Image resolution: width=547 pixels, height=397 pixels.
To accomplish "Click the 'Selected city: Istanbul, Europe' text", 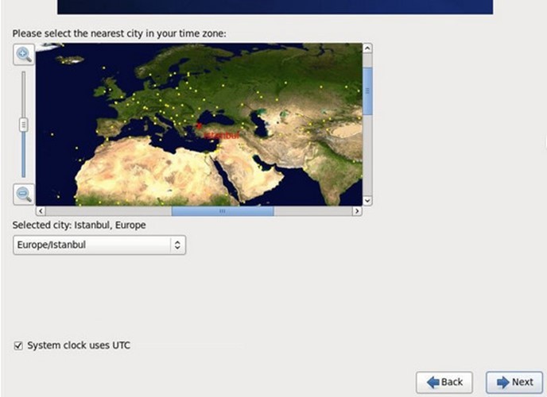I will click(80, 225).
